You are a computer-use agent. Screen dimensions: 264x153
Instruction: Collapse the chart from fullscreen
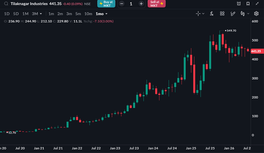257,4
